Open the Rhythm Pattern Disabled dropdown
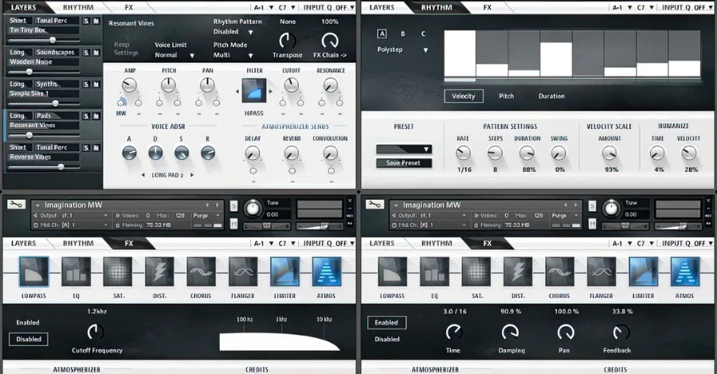The image size is (717, 374). (x=233, y=32)
